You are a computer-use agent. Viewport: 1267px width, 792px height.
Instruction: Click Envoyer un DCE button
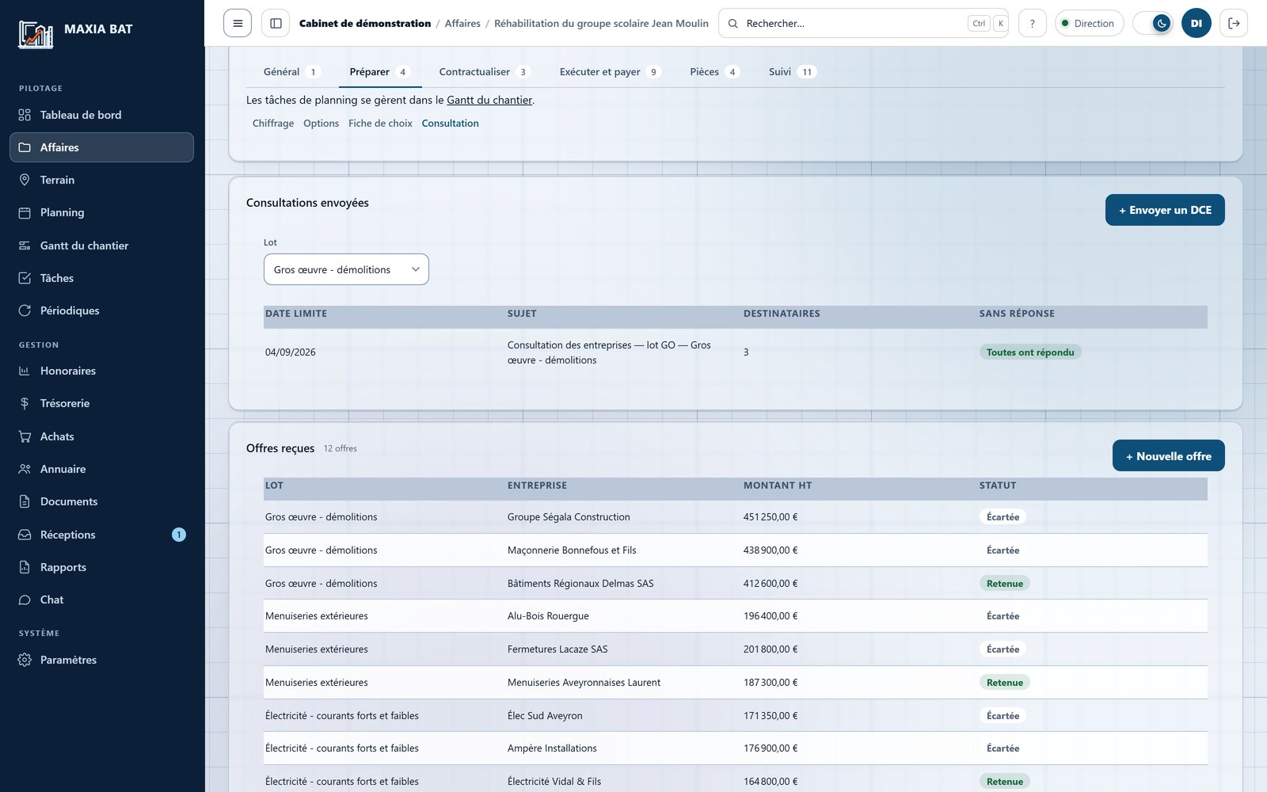(x=1165, y=210)
